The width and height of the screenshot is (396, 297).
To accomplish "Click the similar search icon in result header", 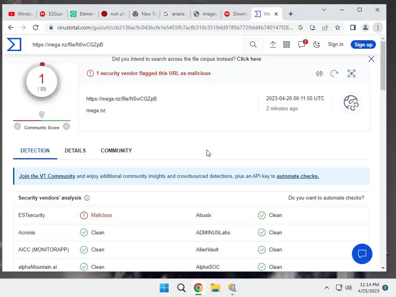I will tap(319, 73).
